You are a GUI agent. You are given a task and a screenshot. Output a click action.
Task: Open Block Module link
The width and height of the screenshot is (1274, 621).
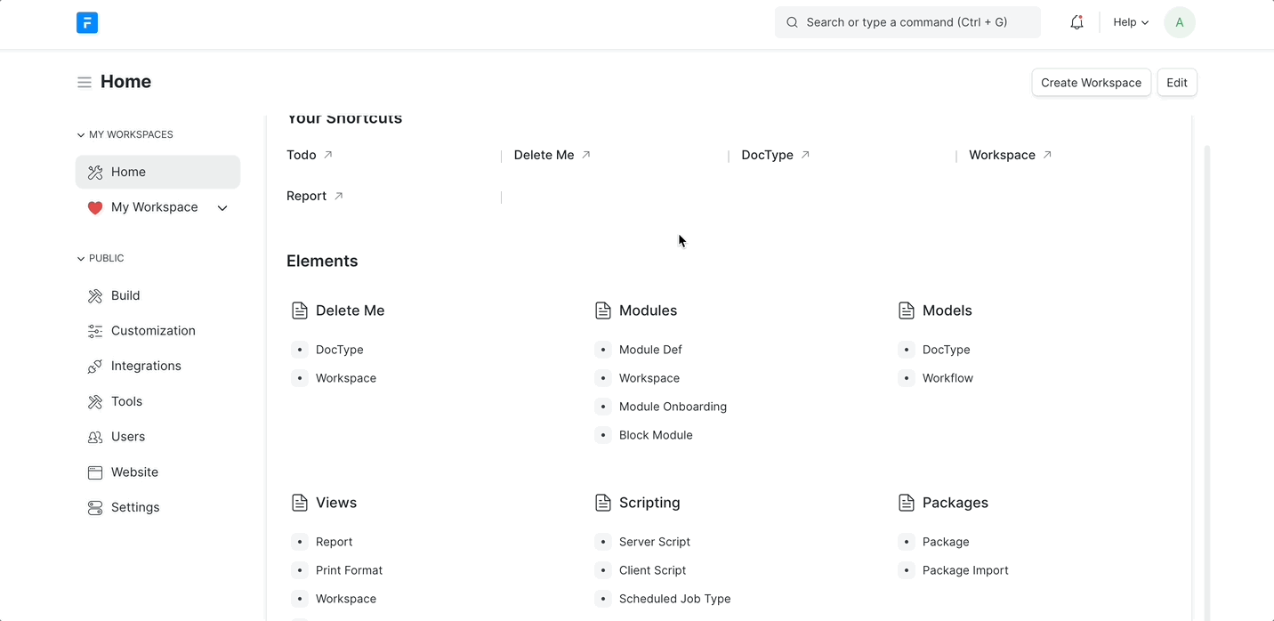pyautogui.click(x=656, y=435)
